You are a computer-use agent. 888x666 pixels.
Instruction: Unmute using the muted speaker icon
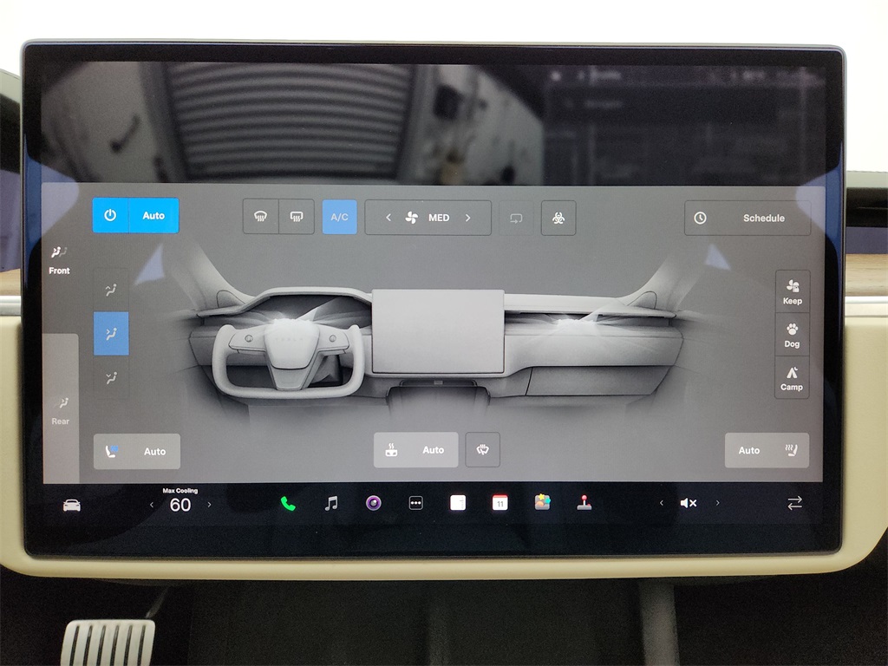[688, 503]
